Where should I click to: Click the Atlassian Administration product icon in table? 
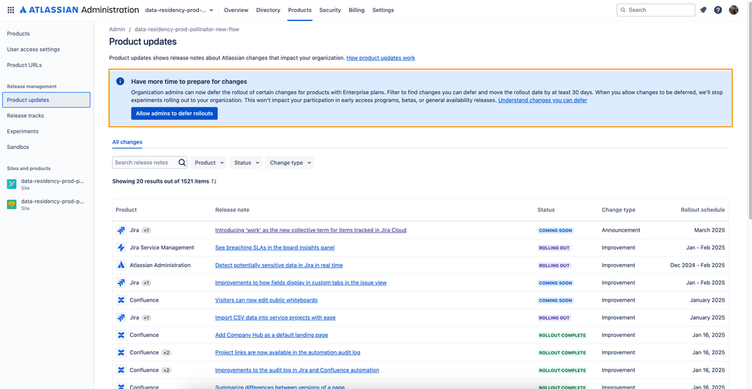(121, 265)
